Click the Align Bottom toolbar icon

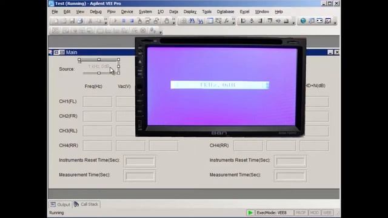(286, 21)
